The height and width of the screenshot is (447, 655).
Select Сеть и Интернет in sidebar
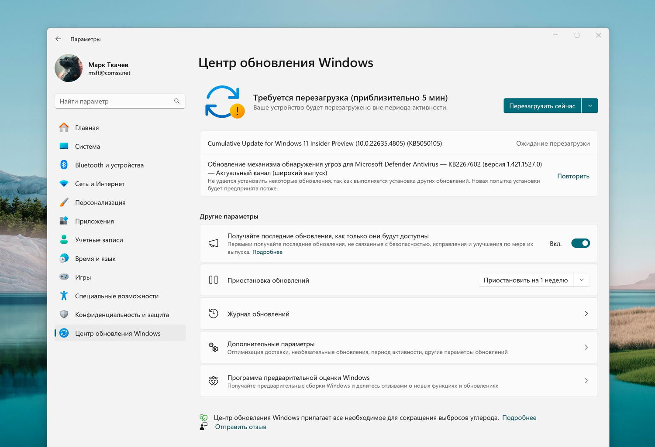click(120, 184)
